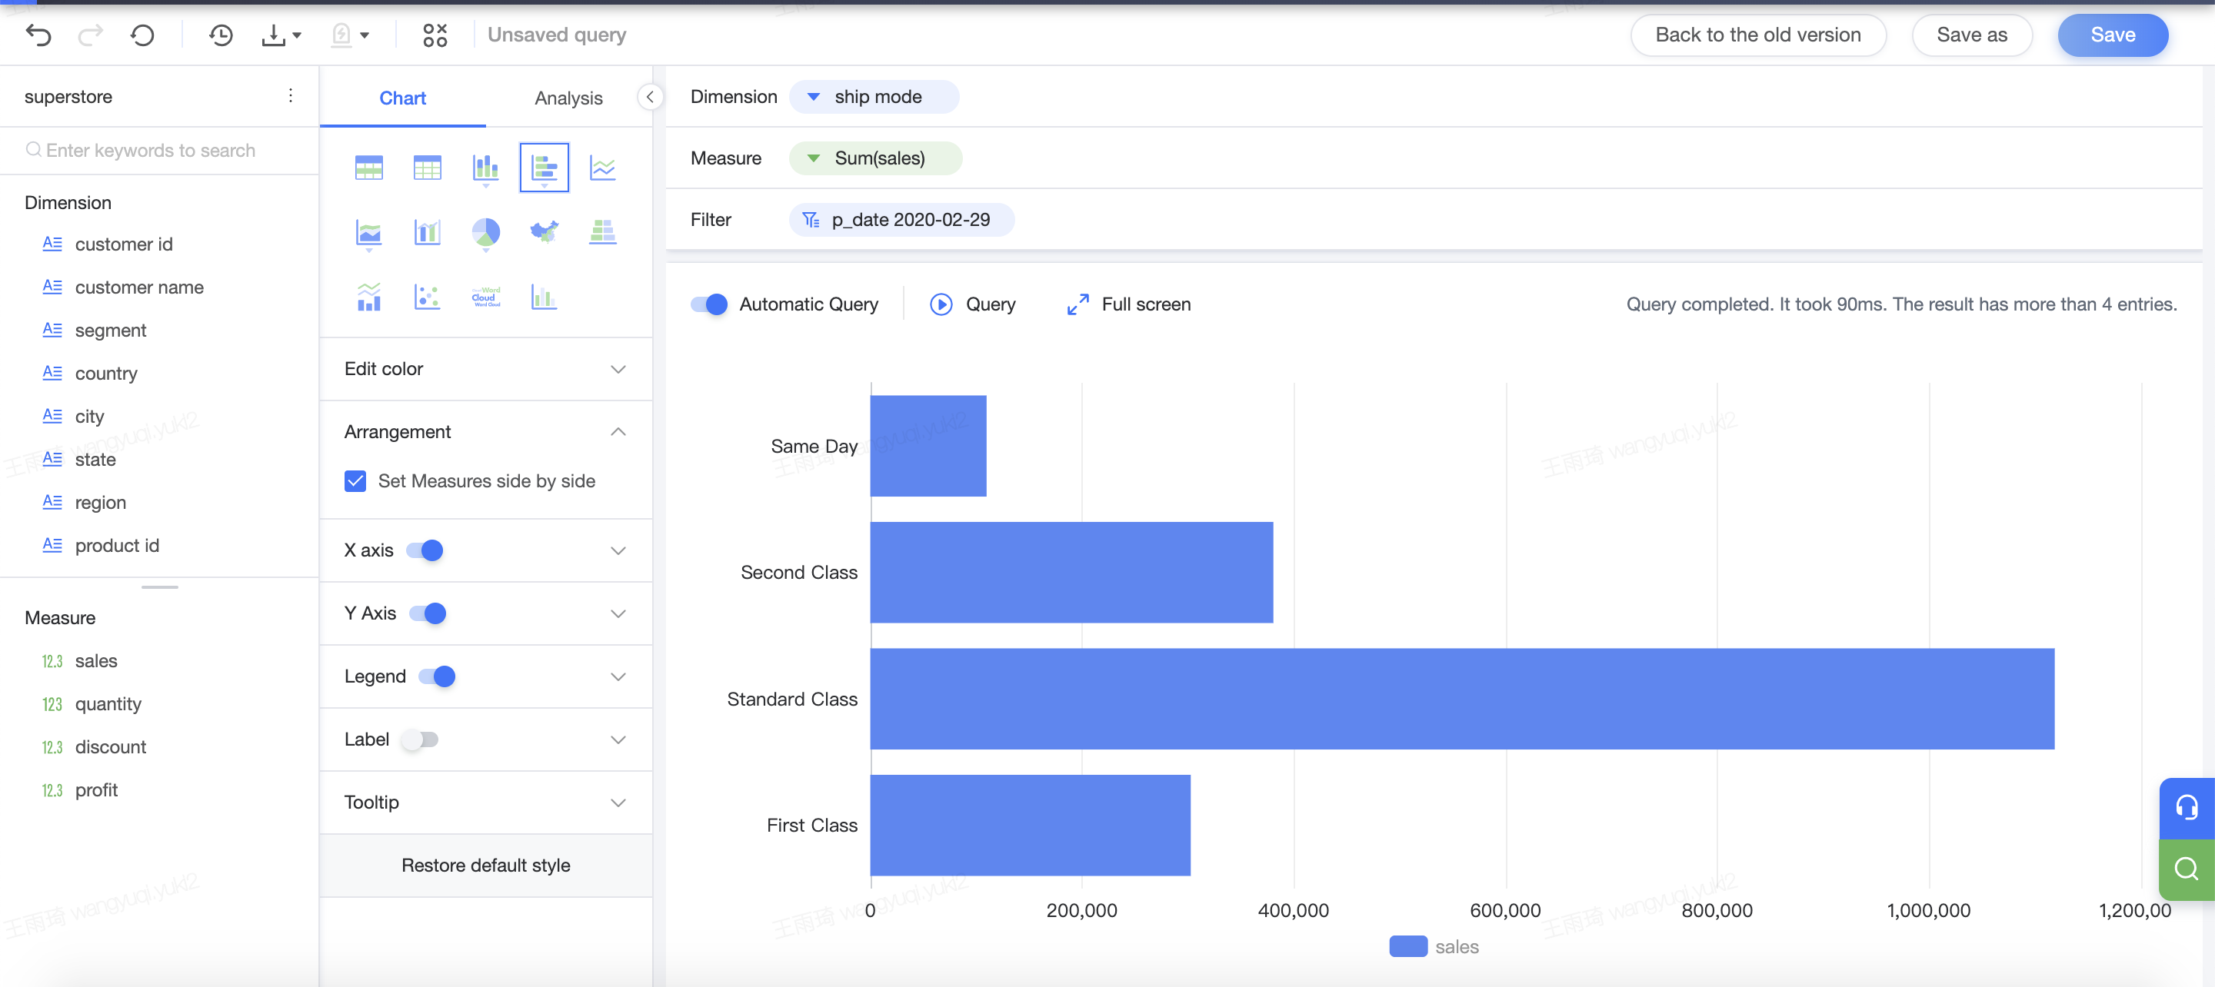Image resolution: width=2215 pixels, height=987 pixels.
Task: Collapse the Arrangement section
Action: tap(618, 431)
